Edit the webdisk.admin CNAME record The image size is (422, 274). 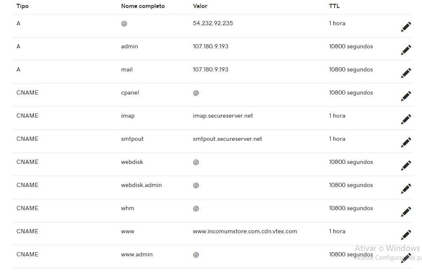(406, 189)
